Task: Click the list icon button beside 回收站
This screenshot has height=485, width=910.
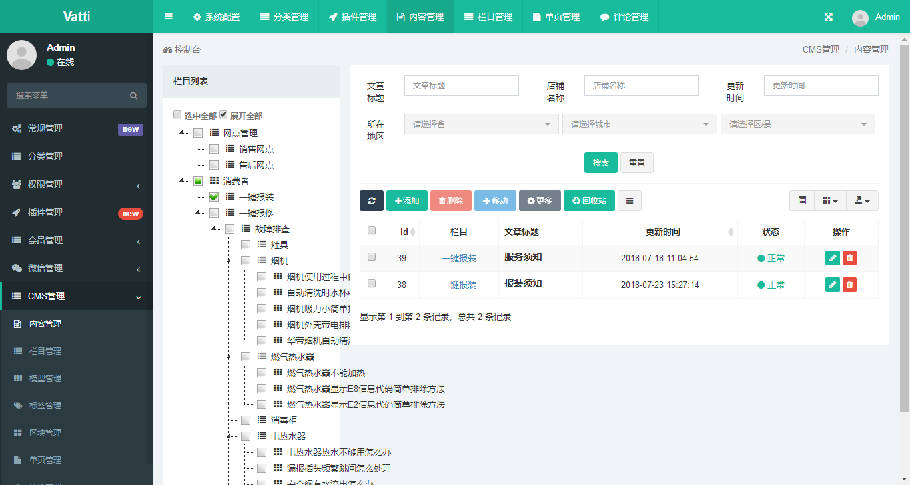Action: click(x=630, y=201)
